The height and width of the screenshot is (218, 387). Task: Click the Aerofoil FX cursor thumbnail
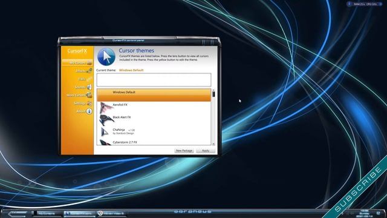106,108
